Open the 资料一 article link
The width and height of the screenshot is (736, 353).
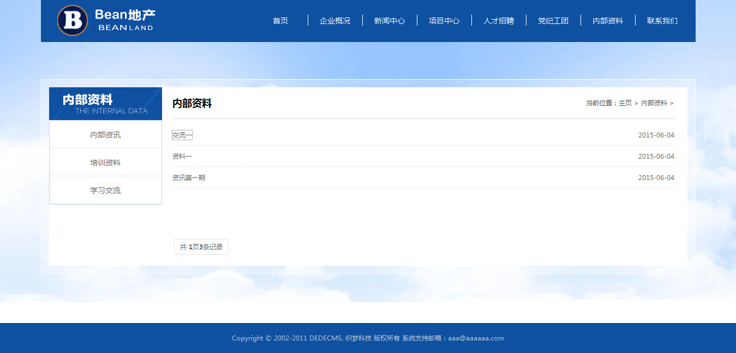tap(182, 157)
